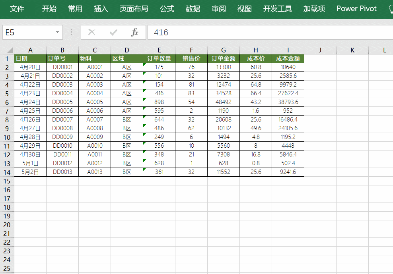
Task: Select column K header
Action: [352, 50]
